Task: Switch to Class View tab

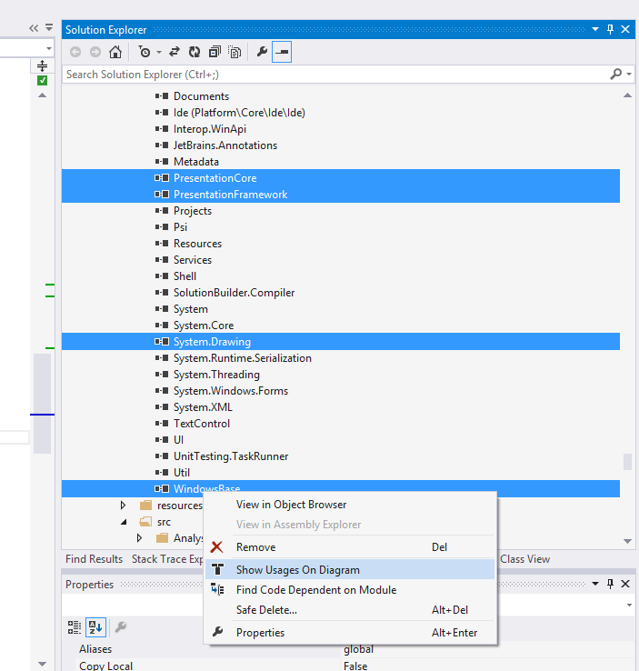Action: tap(524, 559)
